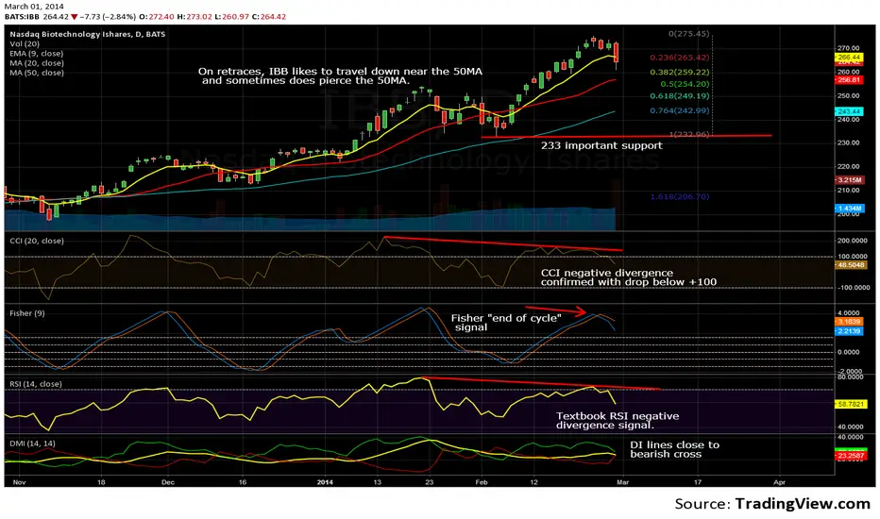The image size is (880, 519).
Task: Click the "230.00" price axis label
Action: (849, 142)
